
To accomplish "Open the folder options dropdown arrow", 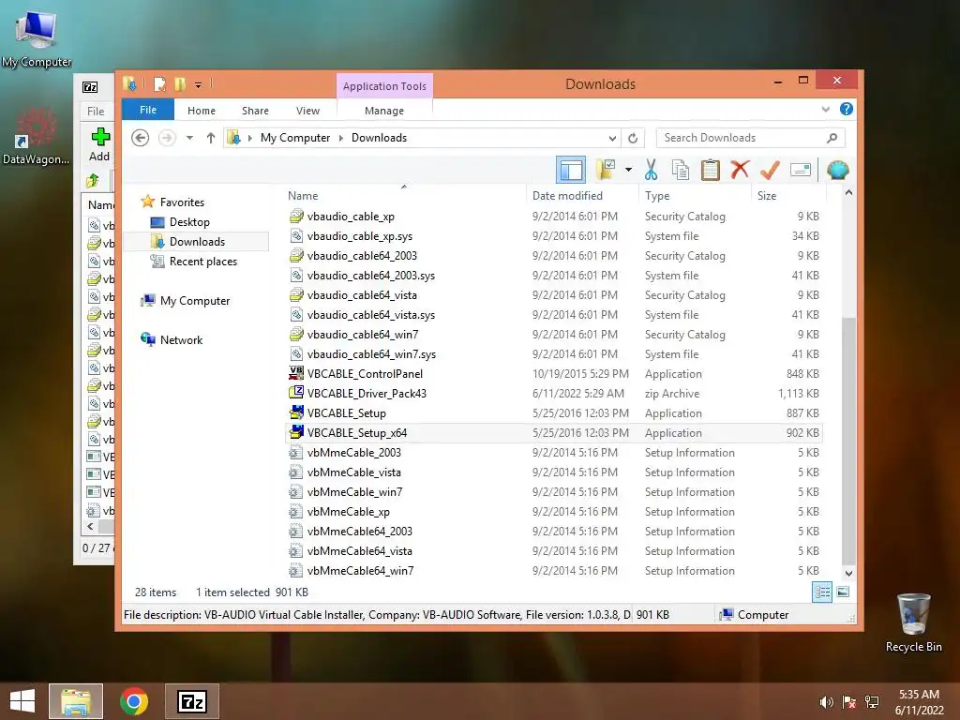I will 628,170.
